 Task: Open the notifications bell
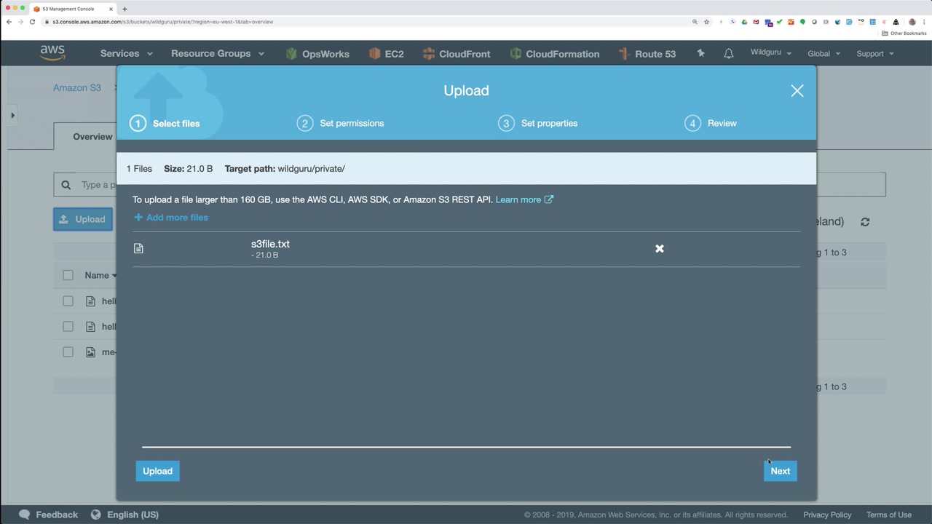(x=728, y=54)
